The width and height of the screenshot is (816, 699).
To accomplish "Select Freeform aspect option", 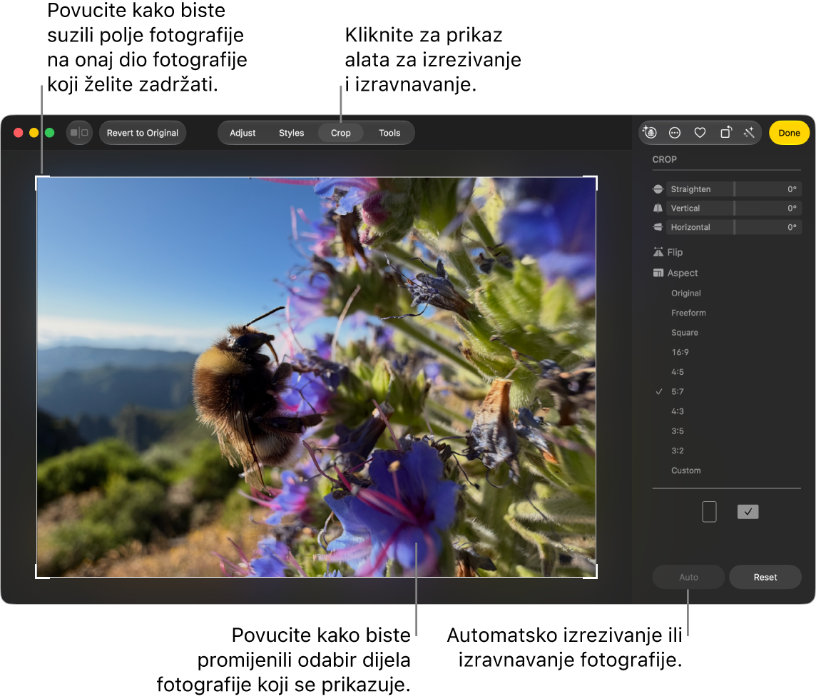I will pyautogui.click(x=688, y=313).
